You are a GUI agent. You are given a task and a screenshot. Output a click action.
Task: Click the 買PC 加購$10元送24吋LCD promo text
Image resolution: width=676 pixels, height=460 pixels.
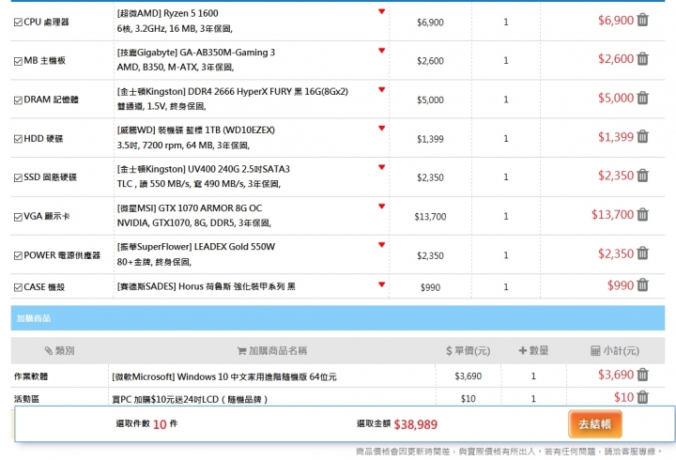click(190, 399)
